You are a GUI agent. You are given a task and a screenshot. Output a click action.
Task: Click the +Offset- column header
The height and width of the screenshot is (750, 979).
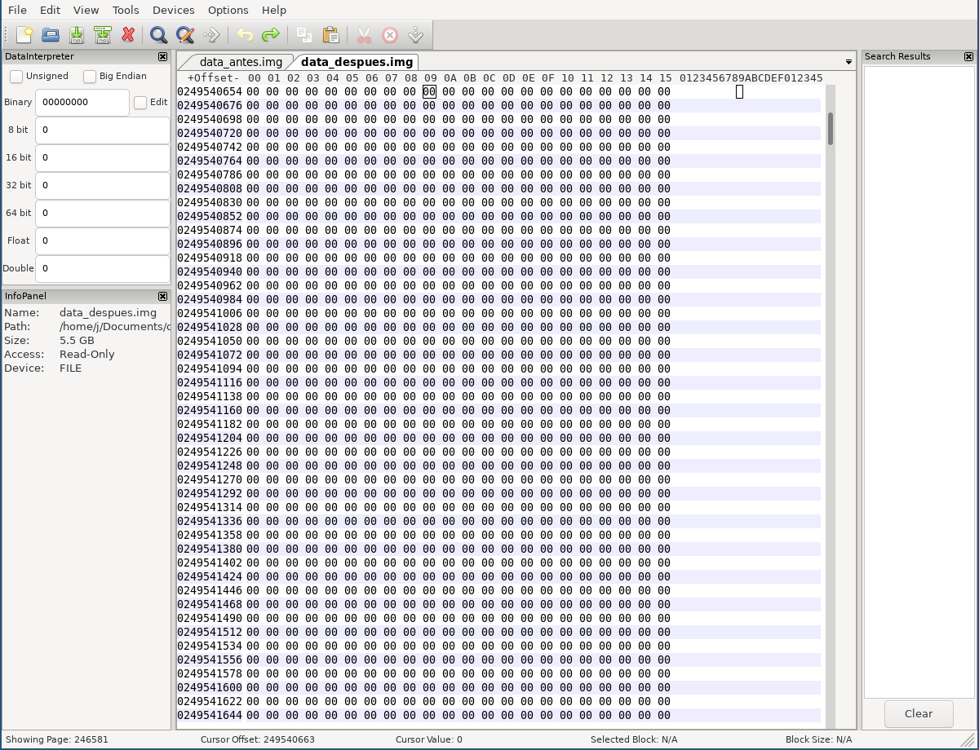(213, 78)
